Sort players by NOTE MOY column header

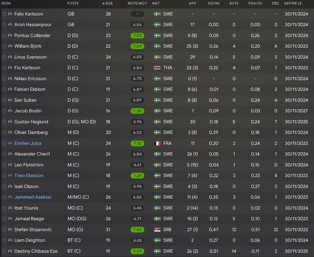click(137, 3)
